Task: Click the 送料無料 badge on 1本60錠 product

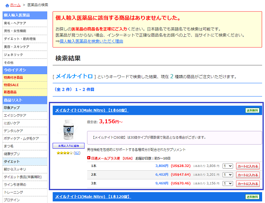Action: point(252,111)
